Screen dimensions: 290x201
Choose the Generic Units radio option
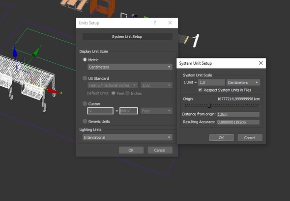pos(85,122)
